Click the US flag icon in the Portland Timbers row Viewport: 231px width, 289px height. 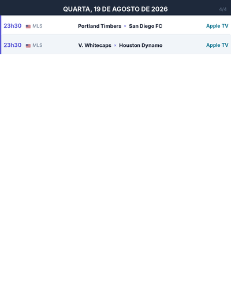click(28, 27)
